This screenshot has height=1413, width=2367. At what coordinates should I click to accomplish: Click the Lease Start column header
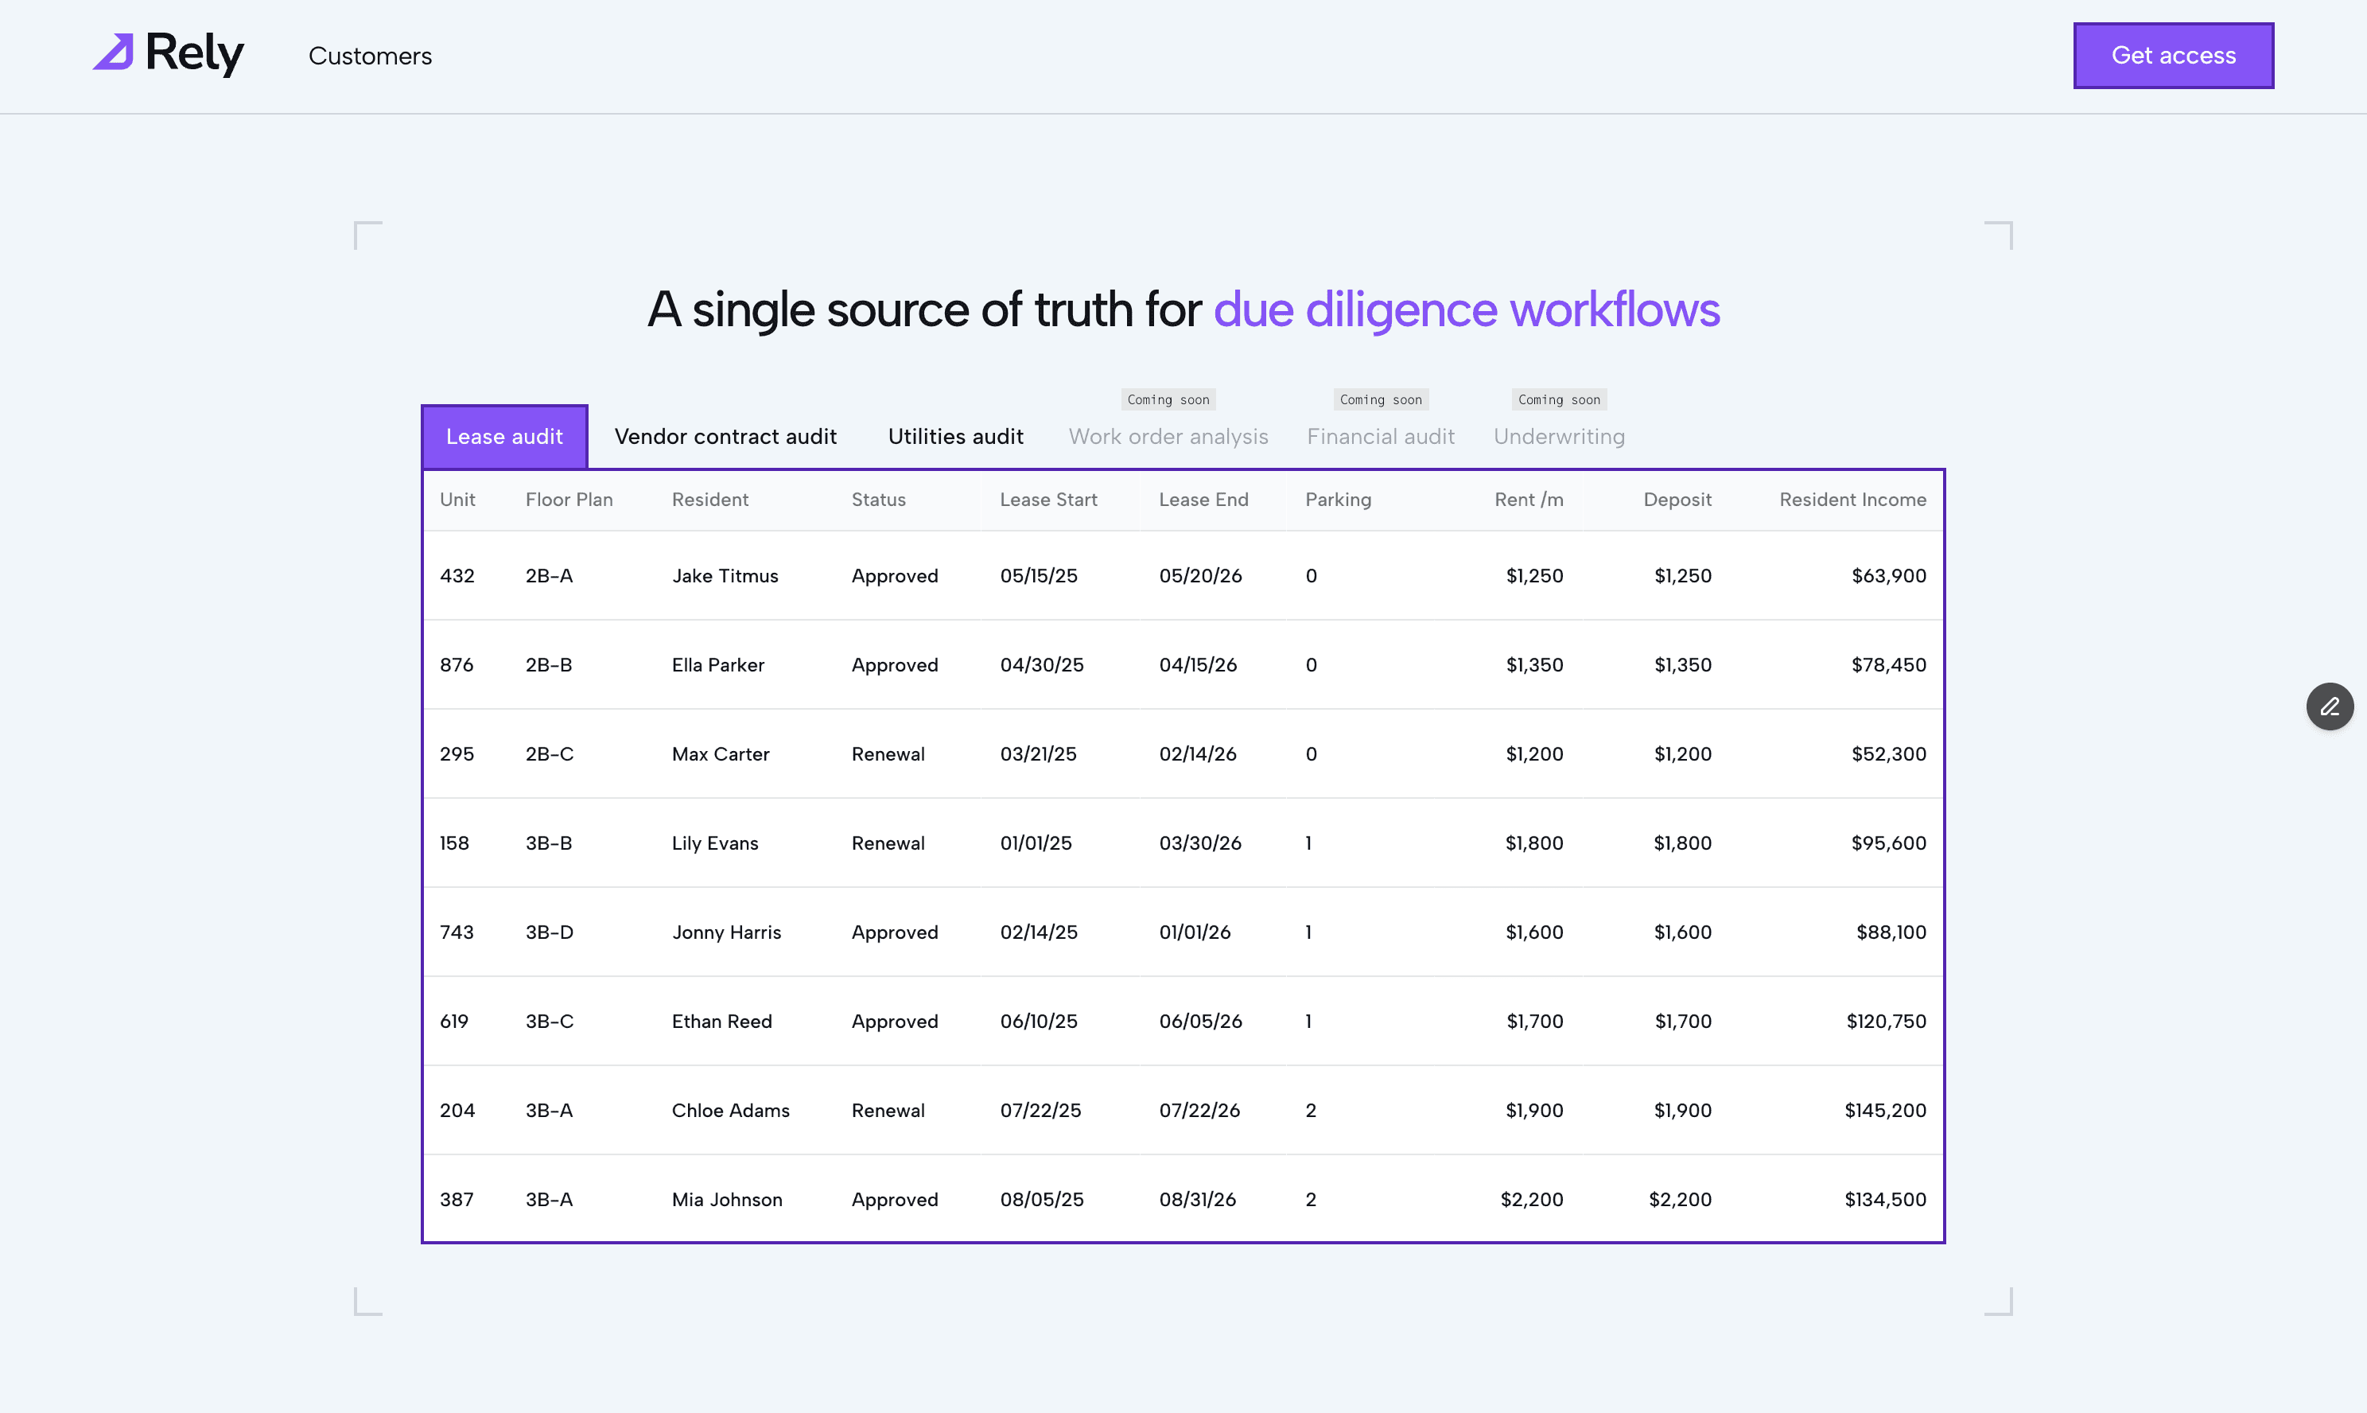[1047, 500]
